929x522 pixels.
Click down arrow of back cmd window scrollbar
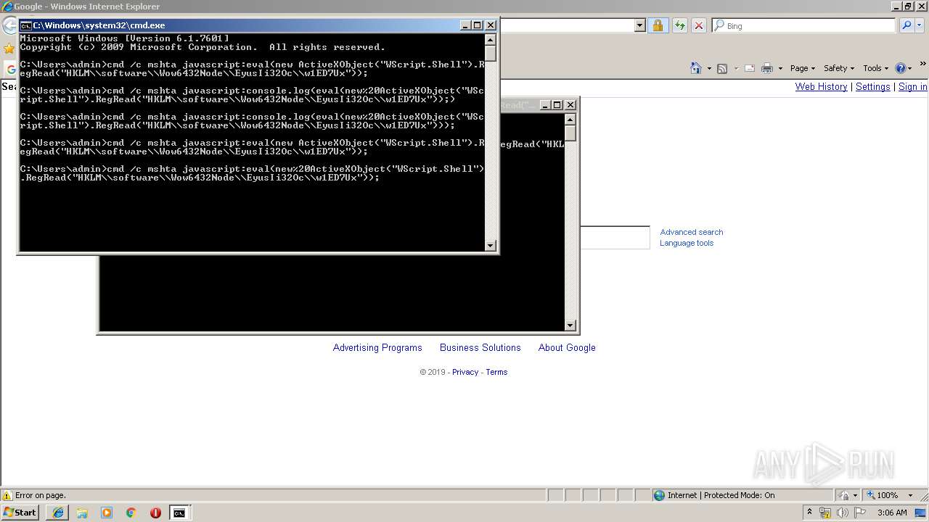coord(570,326)
